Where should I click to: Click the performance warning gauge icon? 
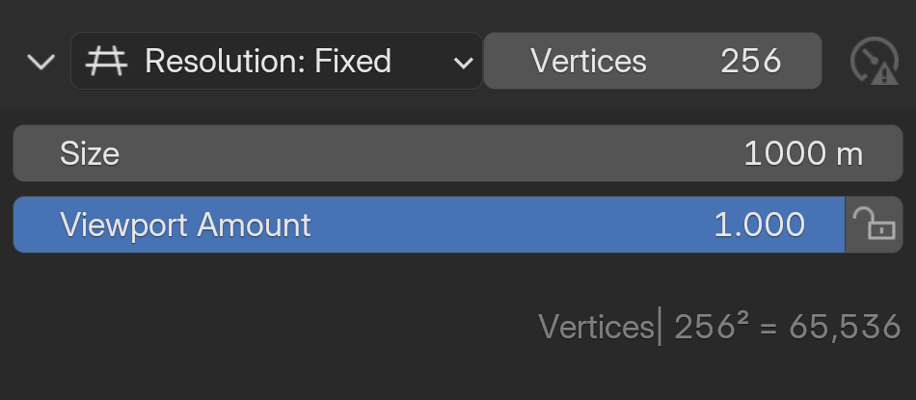tap(874, 62)
